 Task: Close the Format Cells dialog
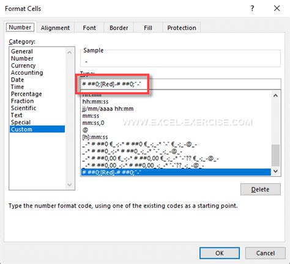(277, 9)
